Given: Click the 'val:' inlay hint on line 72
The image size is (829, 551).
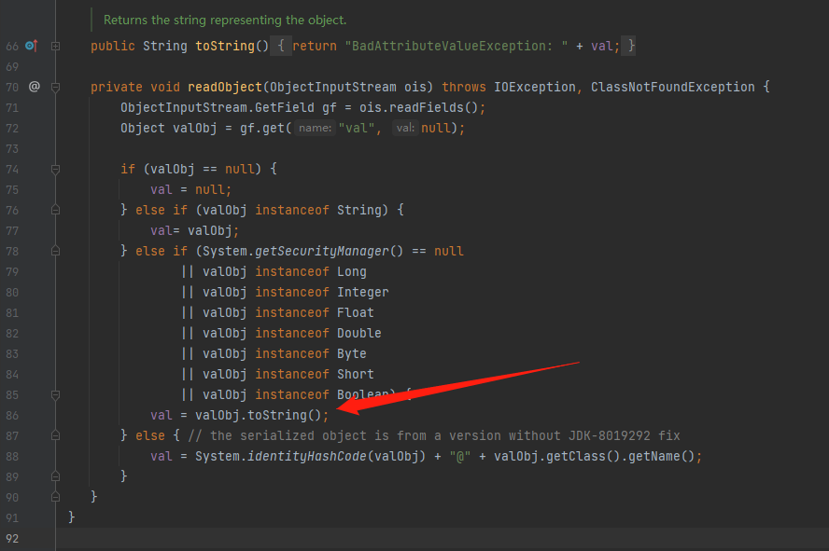Looking at the screenshot, I should click(x=405, y=128).
